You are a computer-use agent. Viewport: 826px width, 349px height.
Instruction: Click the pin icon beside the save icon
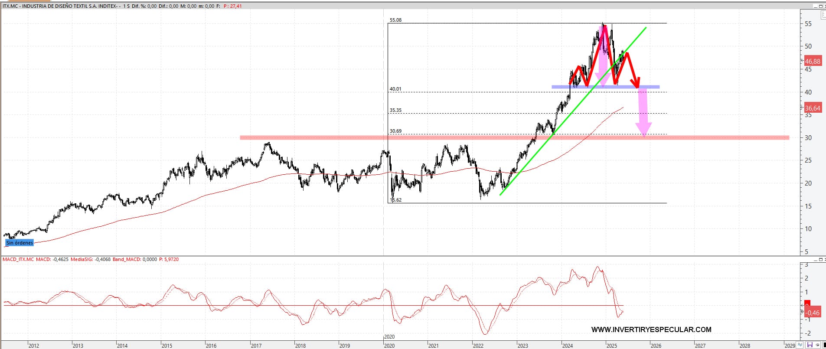pyautogui.click(x=817, y=345)
